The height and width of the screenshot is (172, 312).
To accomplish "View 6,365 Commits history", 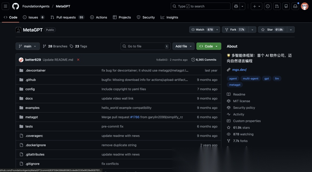I will tap(204, 60).
